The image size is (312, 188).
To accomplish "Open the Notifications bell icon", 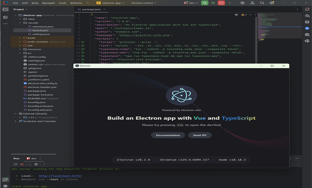I will [x=307, y=9].
